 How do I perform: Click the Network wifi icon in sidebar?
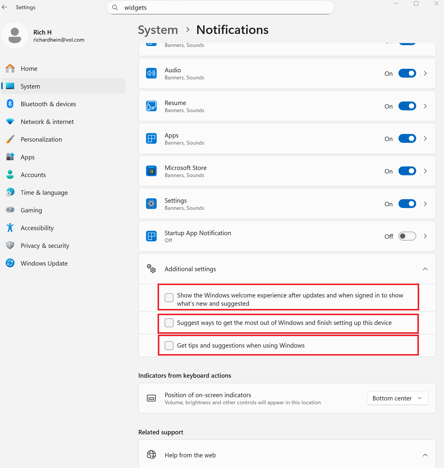point(10,122)
